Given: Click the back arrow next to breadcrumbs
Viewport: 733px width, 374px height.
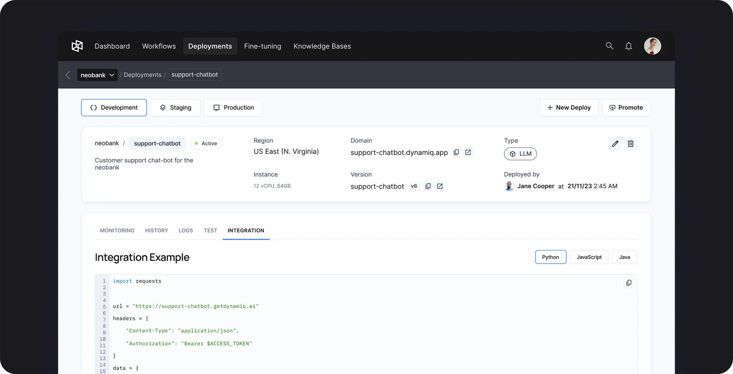Looking at the screenshot, I should coord(68,75).
